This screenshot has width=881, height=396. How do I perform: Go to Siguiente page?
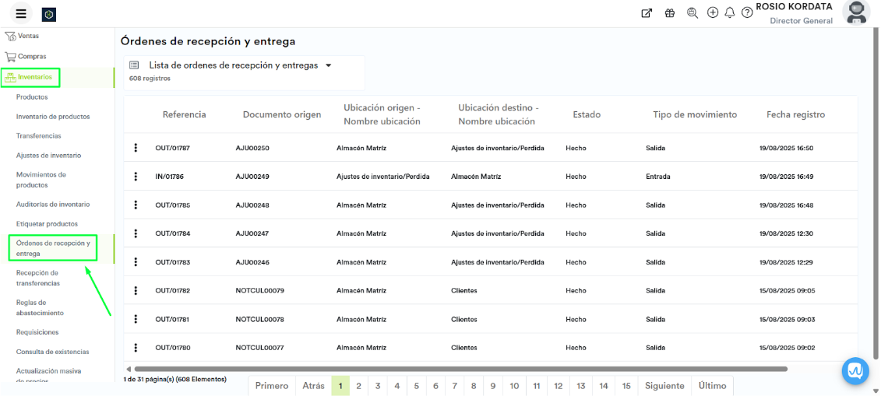click(x=664, y=386)
